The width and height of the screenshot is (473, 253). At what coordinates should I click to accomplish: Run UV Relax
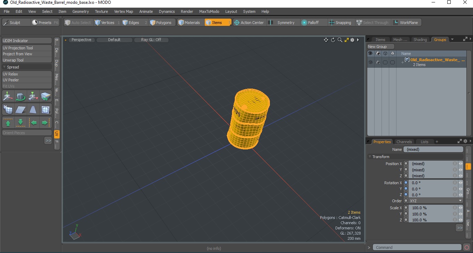click(x=27, y=74)
